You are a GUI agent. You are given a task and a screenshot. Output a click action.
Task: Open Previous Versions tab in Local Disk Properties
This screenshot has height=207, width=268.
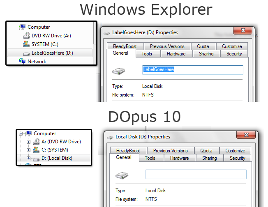coord(171,150)
